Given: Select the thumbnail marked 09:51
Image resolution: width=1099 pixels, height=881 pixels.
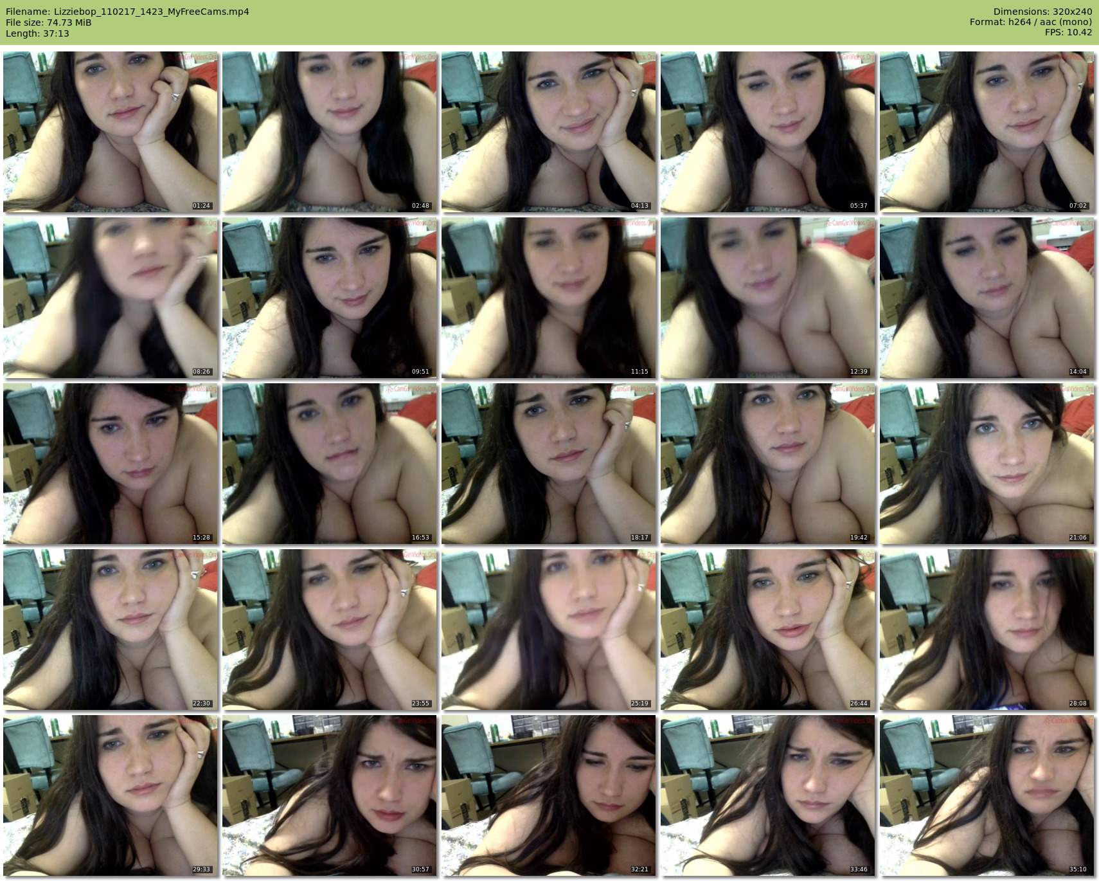Looking at the screenshot, I should [x=330, y=298].
